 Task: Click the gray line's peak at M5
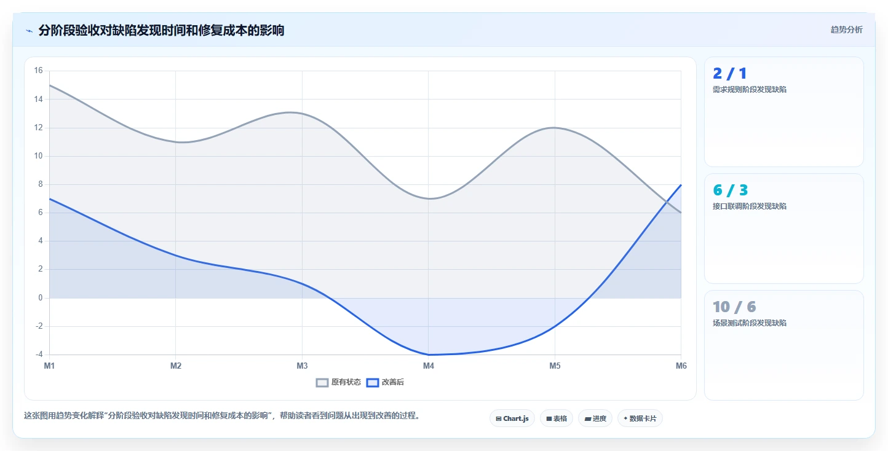[x=555, y=128]
